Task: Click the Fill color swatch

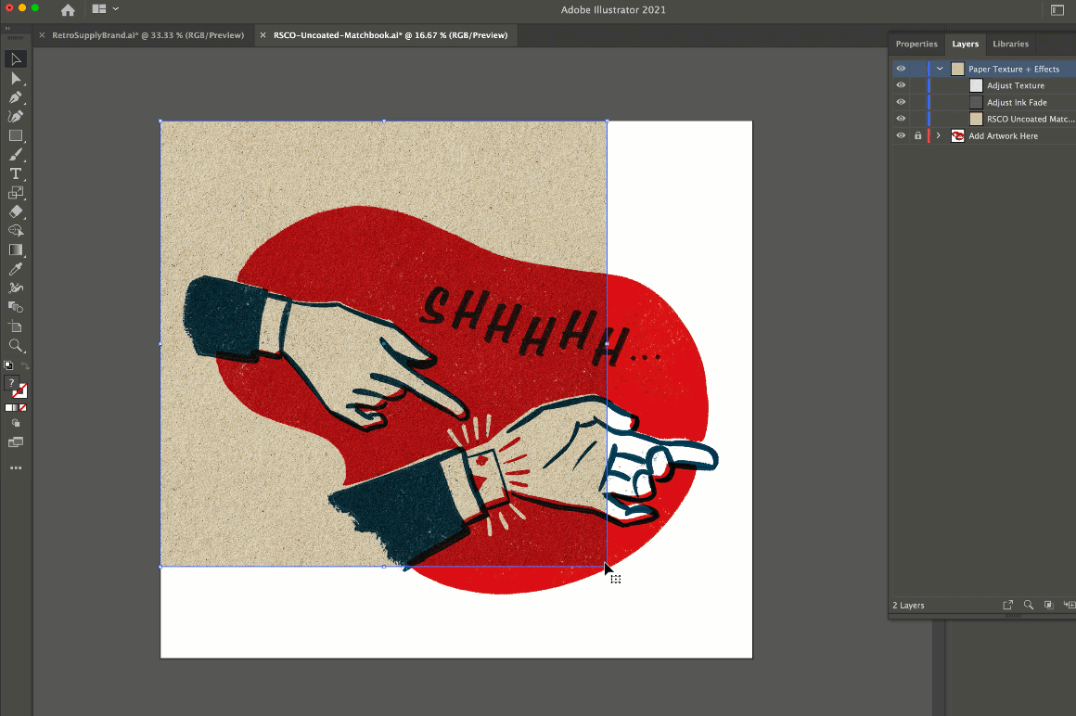Action: pyautogui.click(x=12, y=384)
